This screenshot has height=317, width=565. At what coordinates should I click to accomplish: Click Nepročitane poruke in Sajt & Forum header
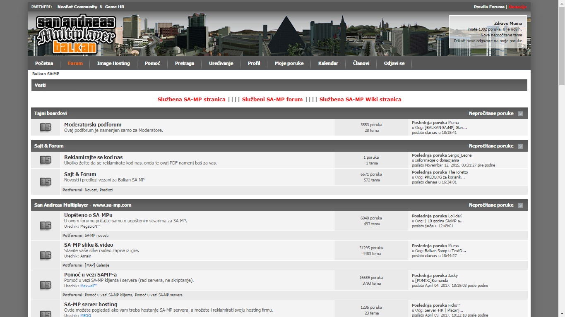pyautogui.click(x=491, y=146)
